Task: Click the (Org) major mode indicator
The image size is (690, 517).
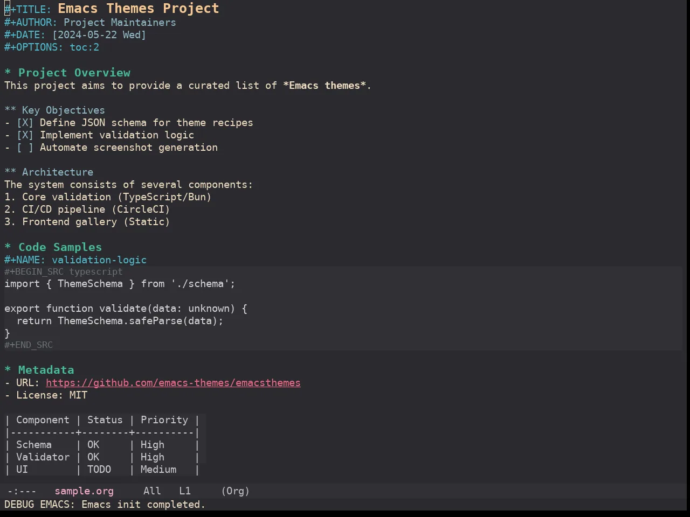Action: [236, 491]
